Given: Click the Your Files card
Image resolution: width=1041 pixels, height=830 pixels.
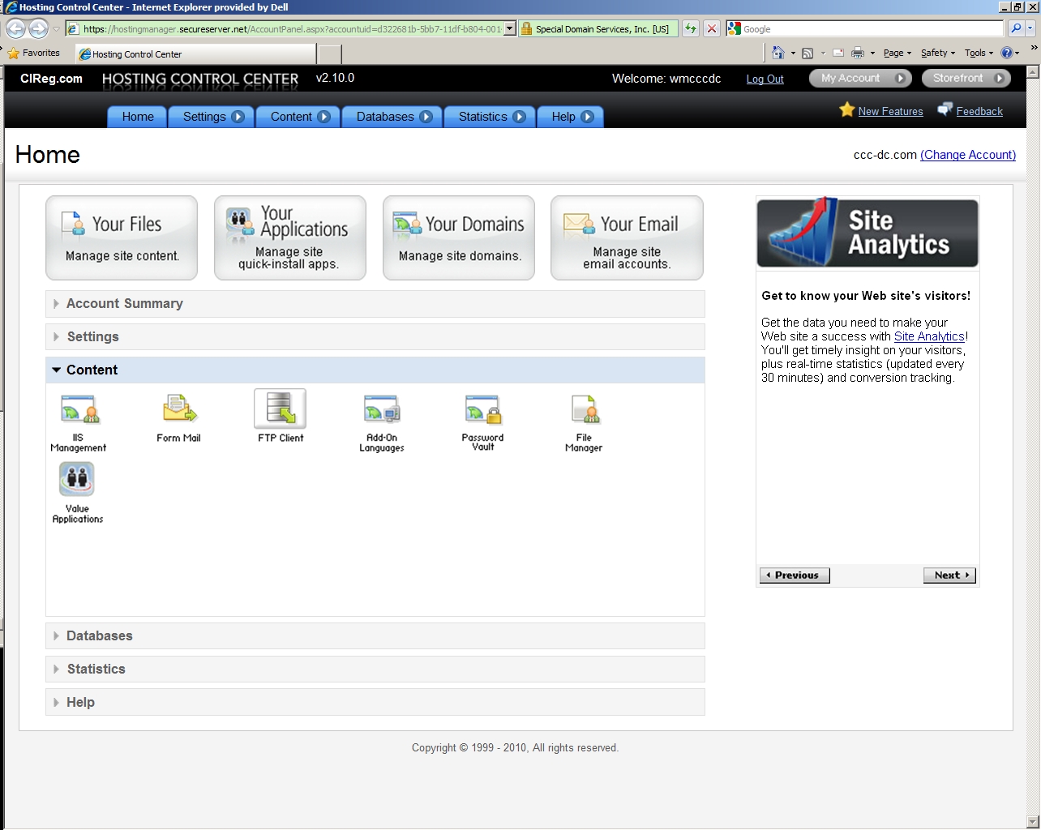Looking at the screenshot, I should pos(122,237).
